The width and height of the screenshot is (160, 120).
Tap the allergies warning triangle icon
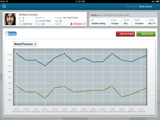[71, 24]
